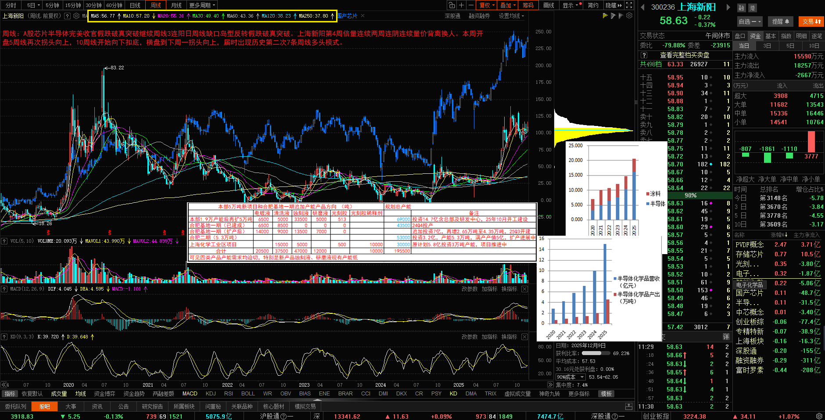Set a price alert with 提醒 bell
Image resolution: width=825 pixels, height=420 pixels.
point(780,21)
